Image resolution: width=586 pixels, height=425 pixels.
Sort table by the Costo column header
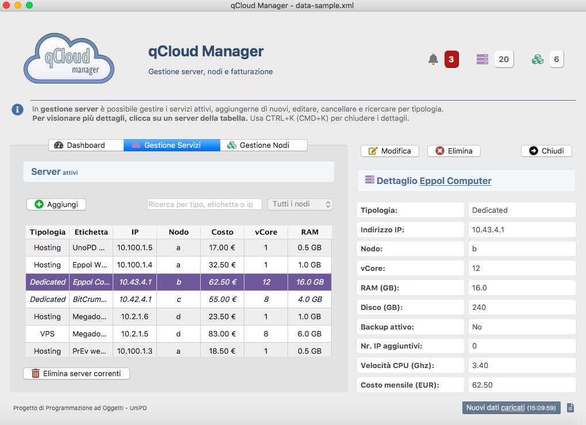click(x=222, y=232)
